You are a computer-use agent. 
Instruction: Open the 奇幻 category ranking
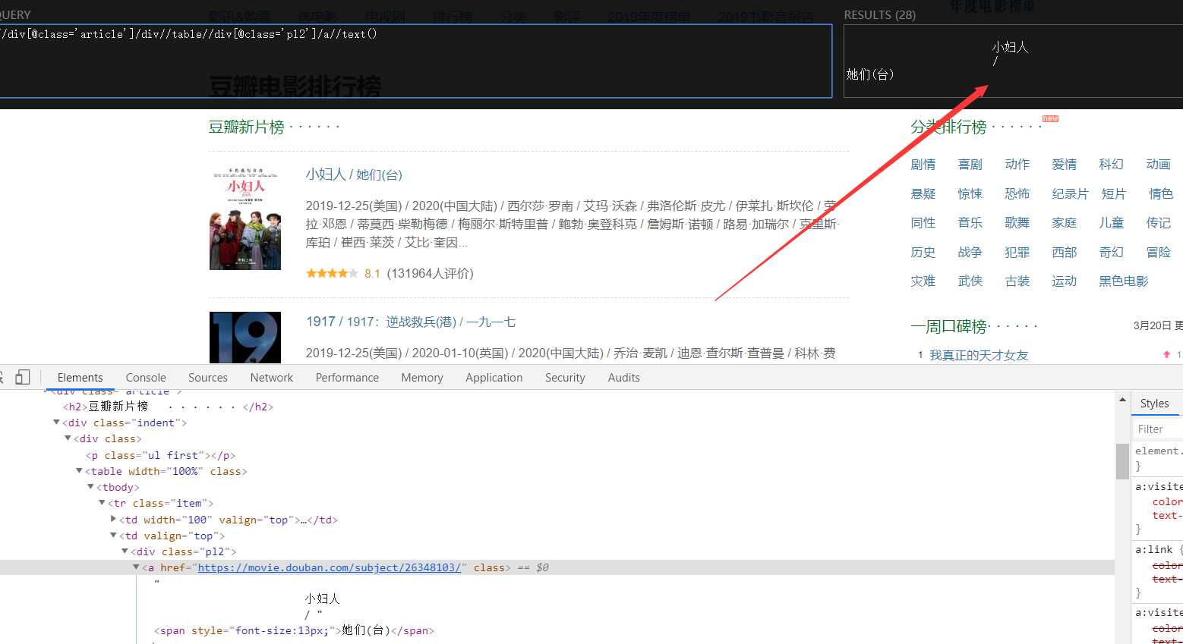(1112, 253)
